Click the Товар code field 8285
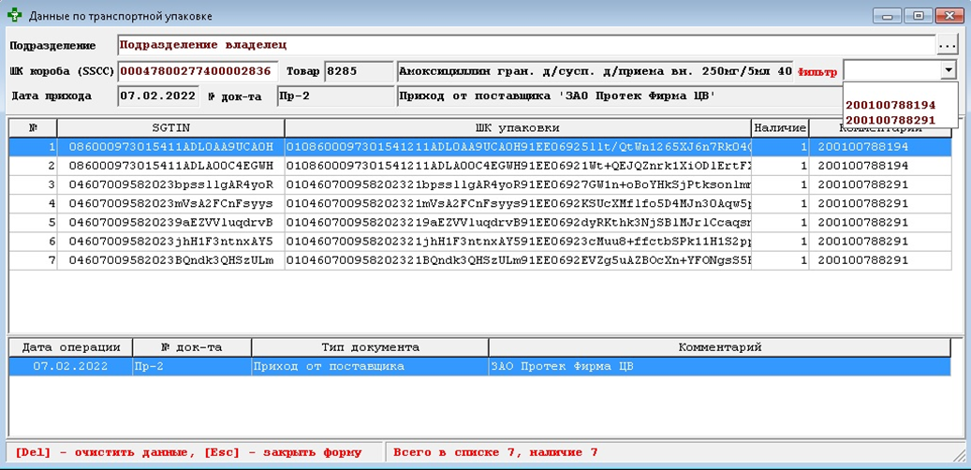This screenshot has width=971, height=470. pyautogui.click(x=358, y=71)
